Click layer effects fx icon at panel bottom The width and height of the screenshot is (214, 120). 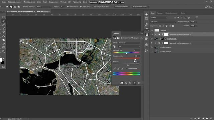[195, 119]
